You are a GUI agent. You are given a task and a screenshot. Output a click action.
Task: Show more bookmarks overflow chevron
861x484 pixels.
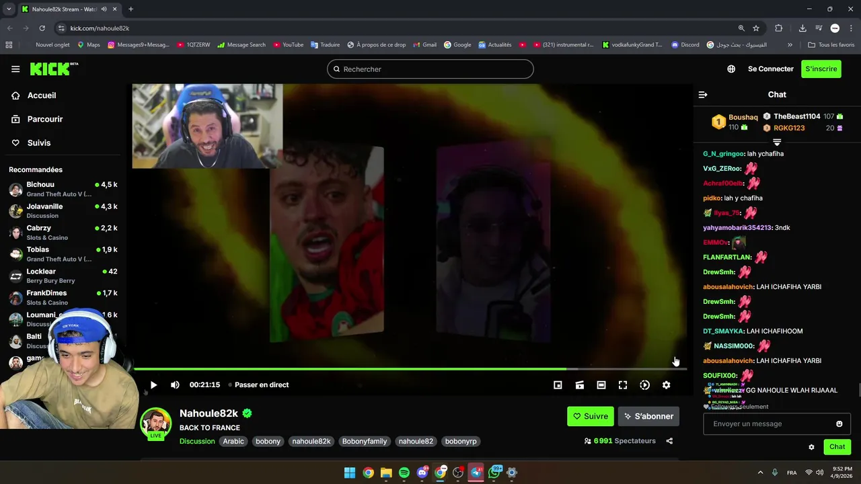pyautogui.click(x=790, y=45)
